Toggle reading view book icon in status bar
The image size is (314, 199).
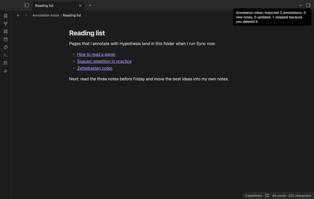click(267, 196)
